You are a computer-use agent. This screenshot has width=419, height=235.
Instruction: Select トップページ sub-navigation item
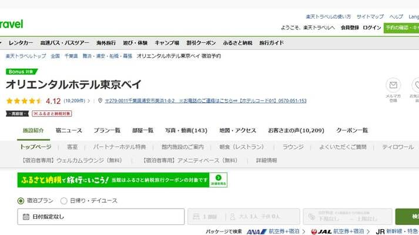coord(36,147)
